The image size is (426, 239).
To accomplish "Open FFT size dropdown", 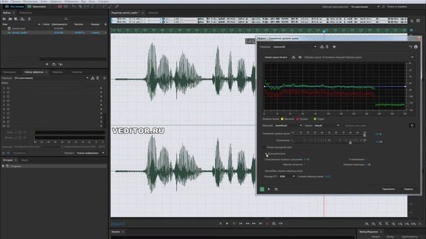I will point(287,177).
